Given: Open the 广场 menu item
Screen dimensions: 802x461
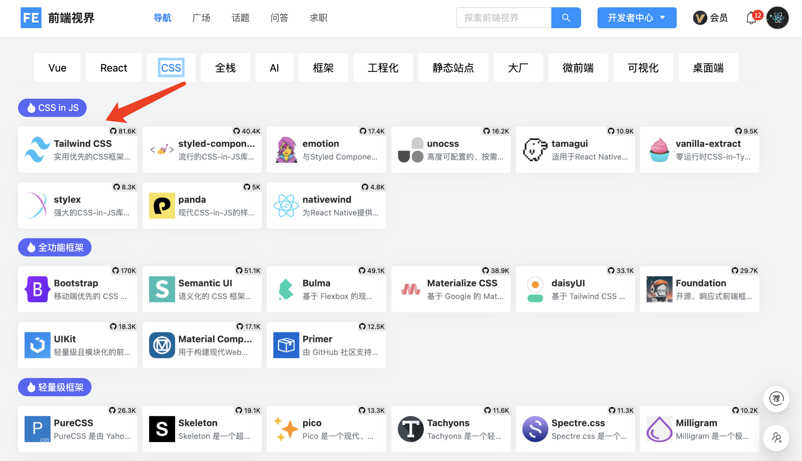Looking at the screenshot, I should pyautogui.click(x=201, y=18).
